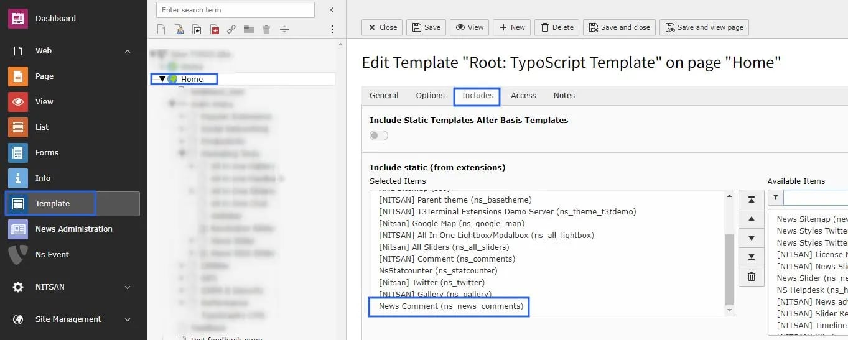This screenshot has width=848, height=340.
Task: Click the globe icon beside Home page
Action: coord(172,79)
